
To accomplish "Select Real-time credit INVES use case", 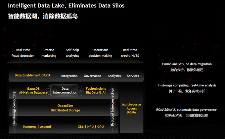I will [130, 53].
